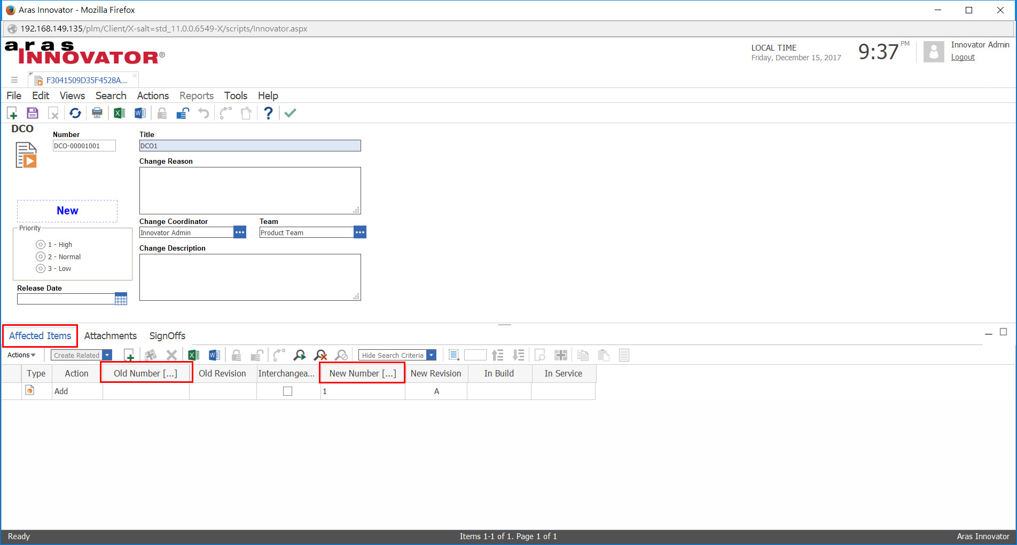Image resolution: width=1017 pixels, height=545 pixels.
Task: Open the help question mark icon
Action: (268, 113)
